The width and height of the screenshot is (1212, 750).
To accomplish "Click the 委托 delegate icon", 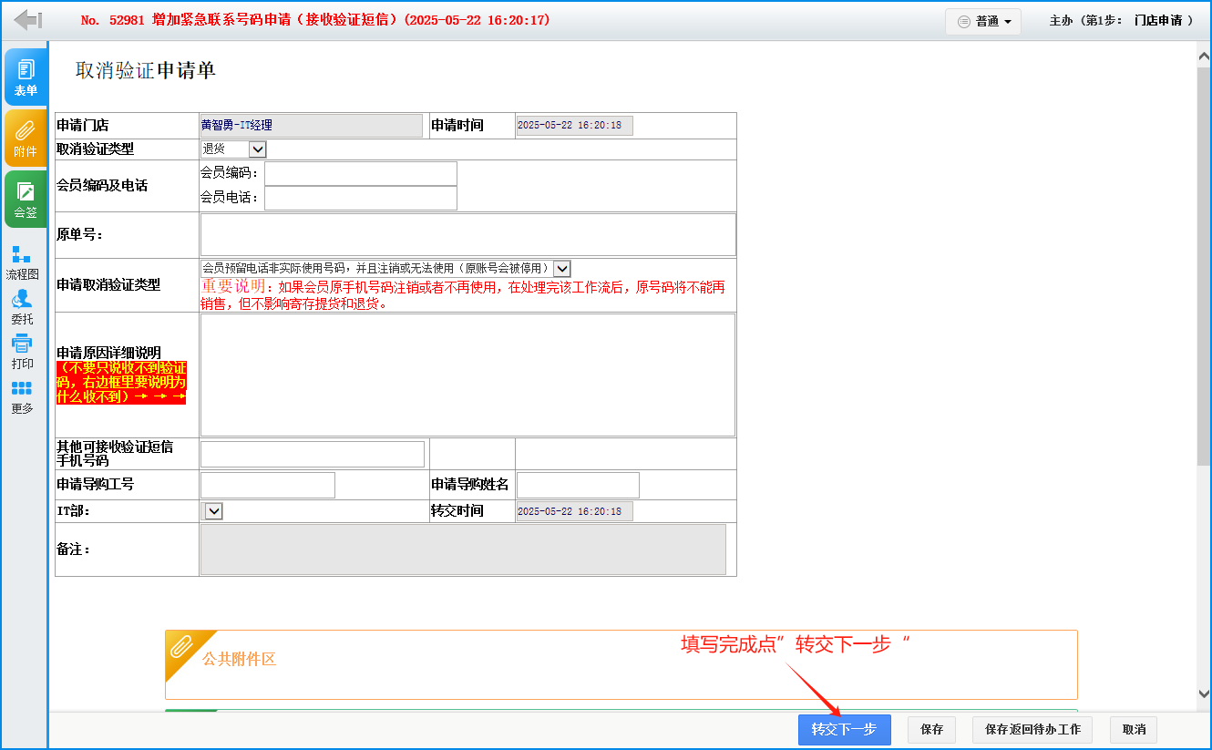I will tap(22, 307).
